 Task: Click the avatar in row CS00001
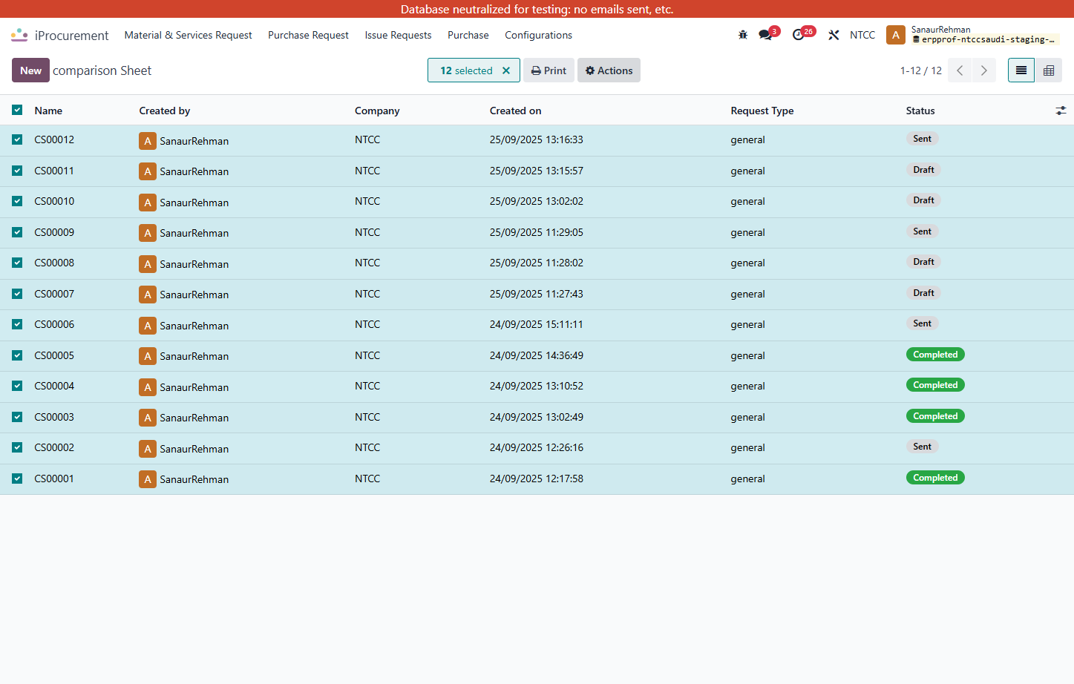coord(148,479)
